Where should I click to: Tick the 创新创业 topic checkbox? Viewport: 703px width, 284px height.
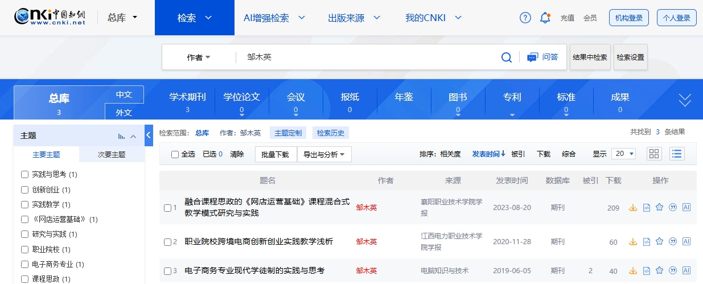coord(24,190)
